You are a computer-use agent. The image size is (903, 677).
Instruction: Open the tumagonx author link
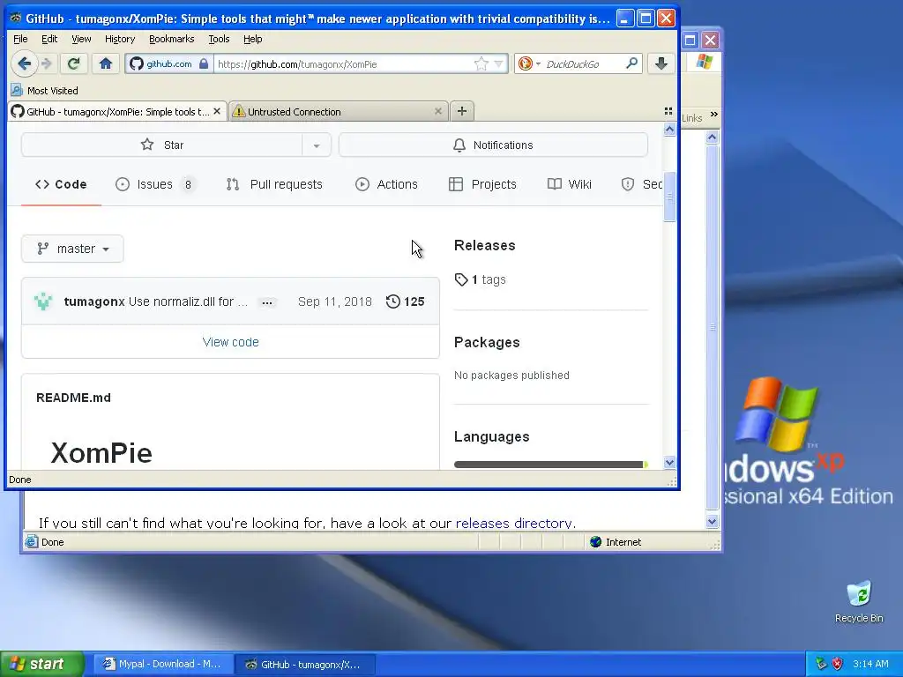[x=93, y=301]
